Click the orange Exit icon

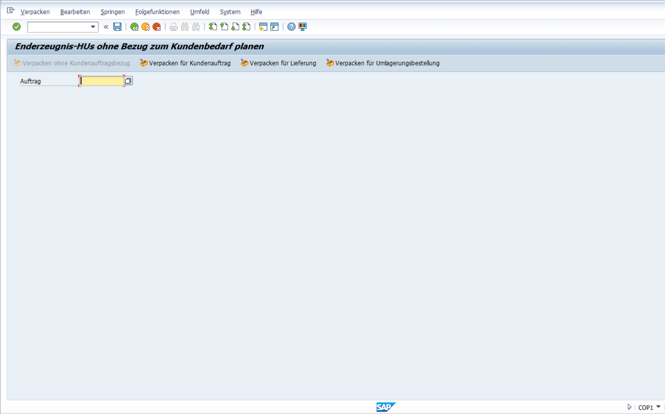tap(146, 27)
